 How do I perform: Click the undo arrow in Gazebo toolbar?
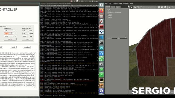[145, 7]
